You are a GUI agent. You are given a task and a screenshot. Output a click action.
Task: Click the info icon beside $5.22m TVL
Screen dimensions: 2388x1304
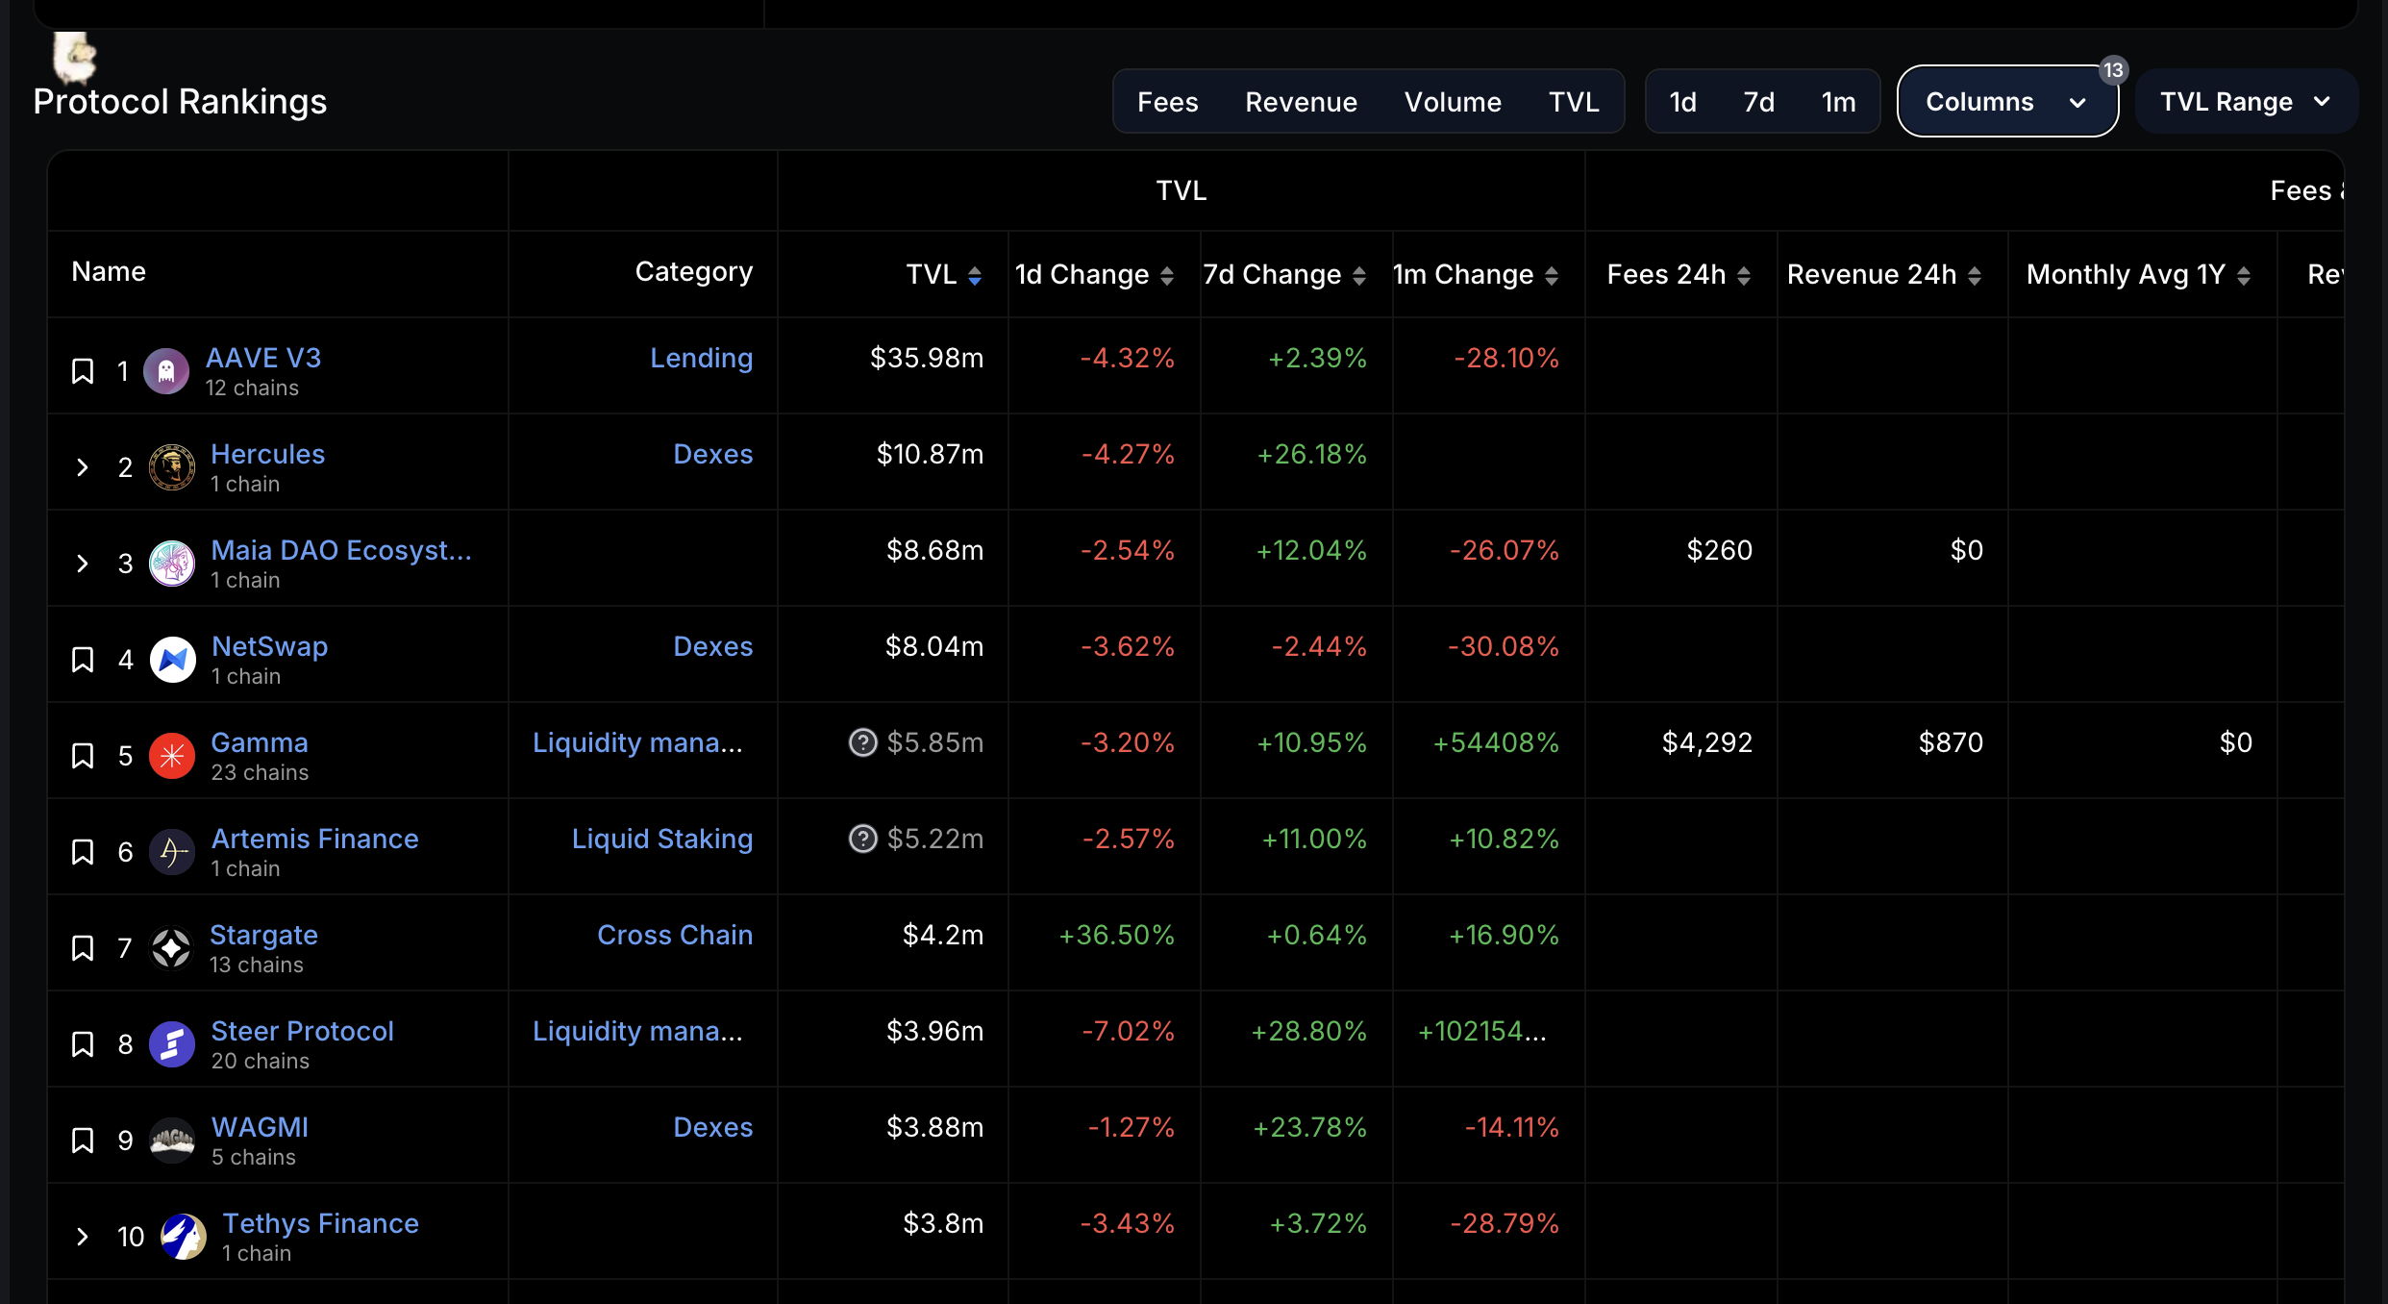coord(862,839)
